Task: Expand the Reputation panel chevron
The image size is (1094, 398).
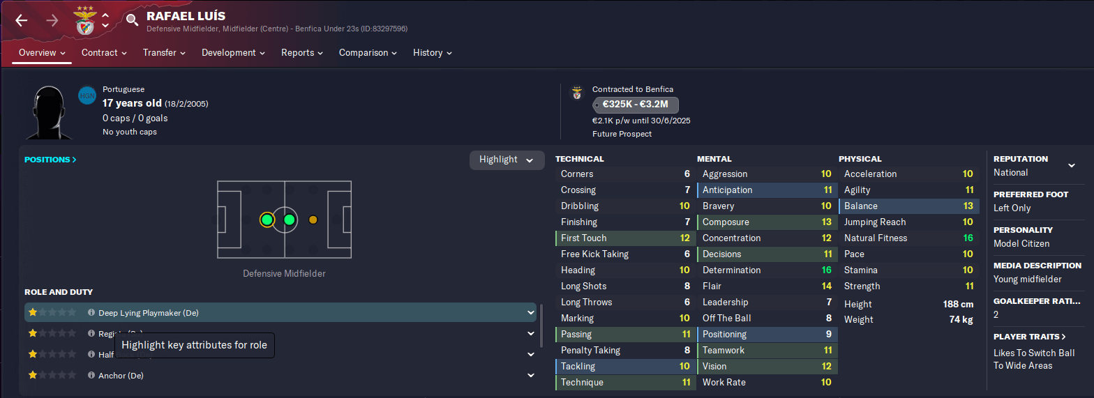Action: click(x=1072, y=165)
